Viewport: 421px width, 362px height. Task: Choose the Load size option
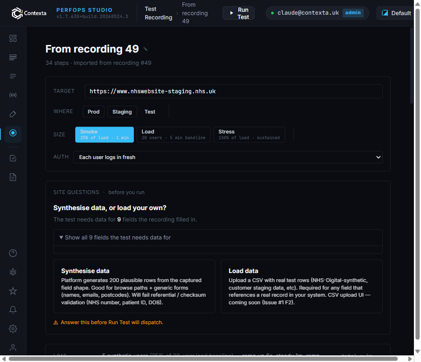point(174,134)
